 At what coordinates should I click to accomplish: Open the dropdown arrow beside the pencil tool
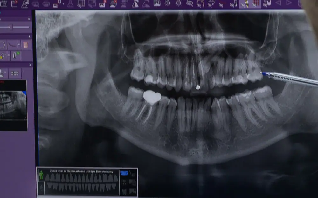click(9, 55)
